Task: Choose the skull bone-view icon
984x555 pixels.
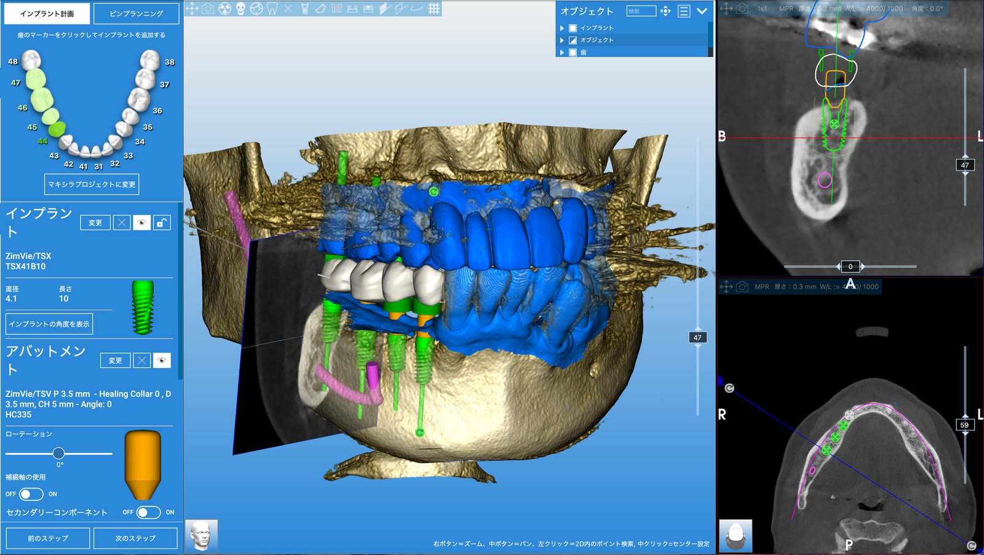Action: point(240,9)
